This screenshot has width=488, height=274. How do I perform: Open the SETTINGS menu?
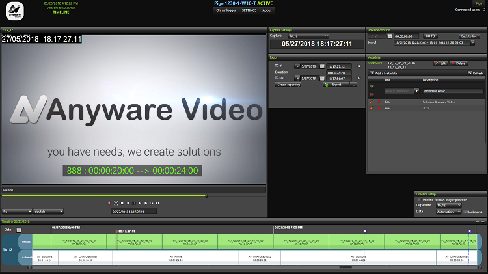pyautogui.click(x=249, y=10)
